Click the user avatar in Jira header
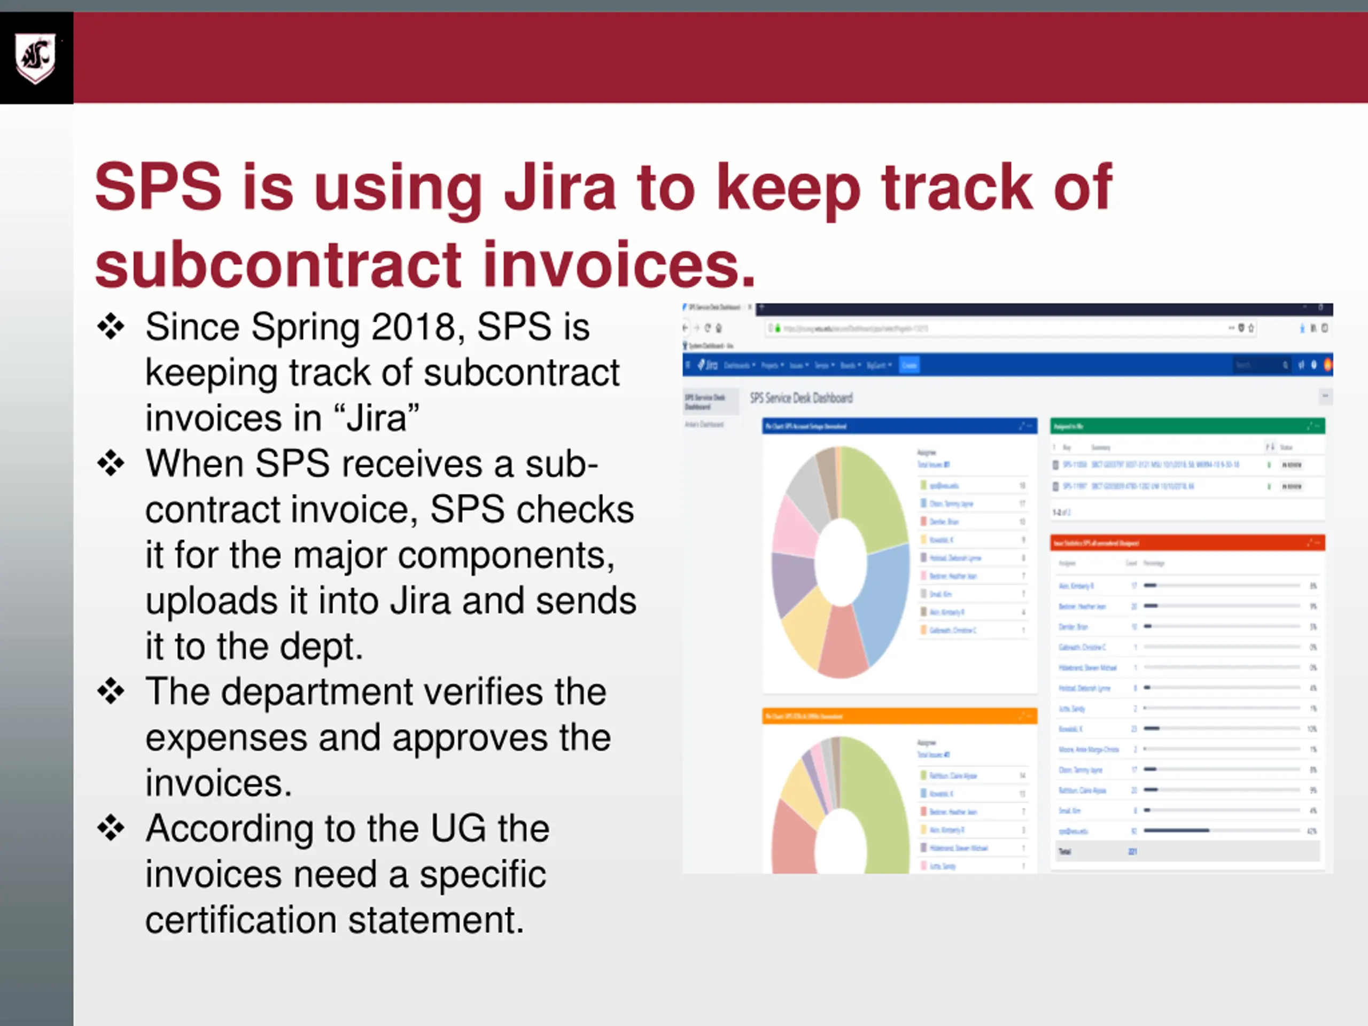This screenshot has height=1026, width=1368. pos(1327,365)
